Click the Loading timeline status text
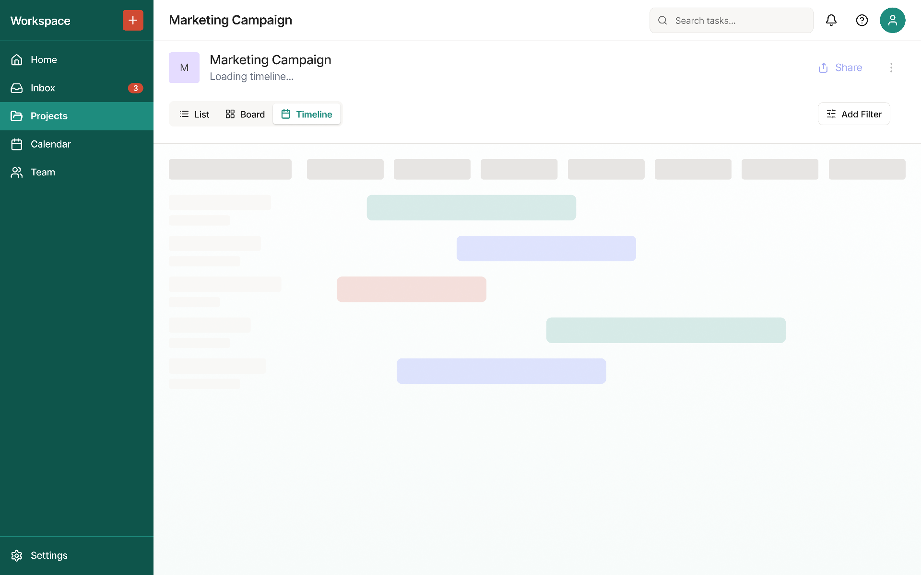Screen dimensions: 921x575 coord(252,77)
